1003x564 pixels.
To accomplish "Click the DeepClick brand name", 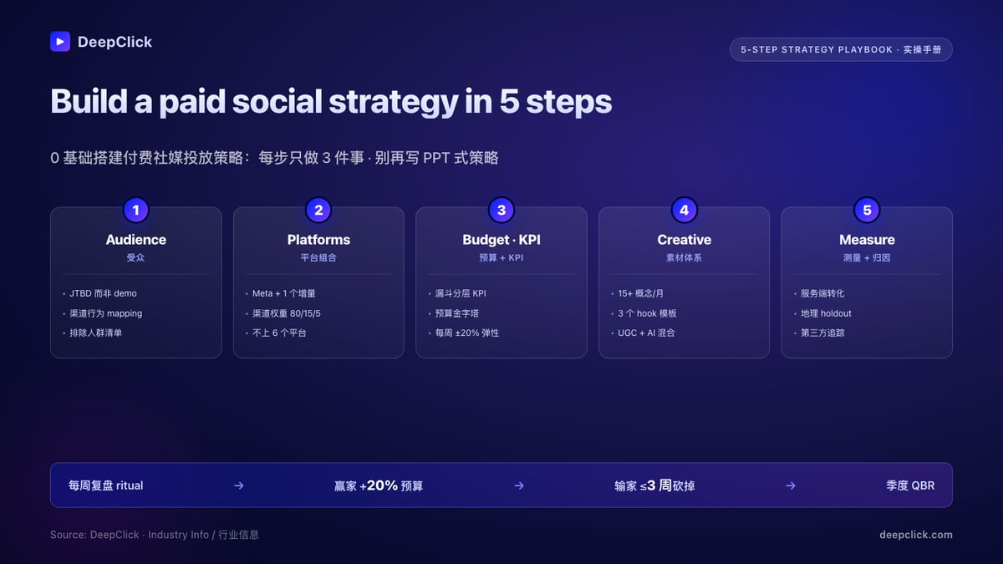I will tap(115, 42).
